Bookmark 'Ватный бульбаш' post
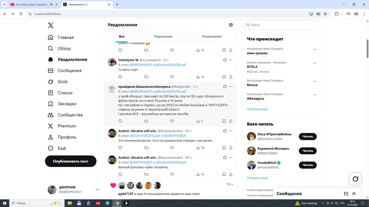369x207 pixels. [224, 174]
